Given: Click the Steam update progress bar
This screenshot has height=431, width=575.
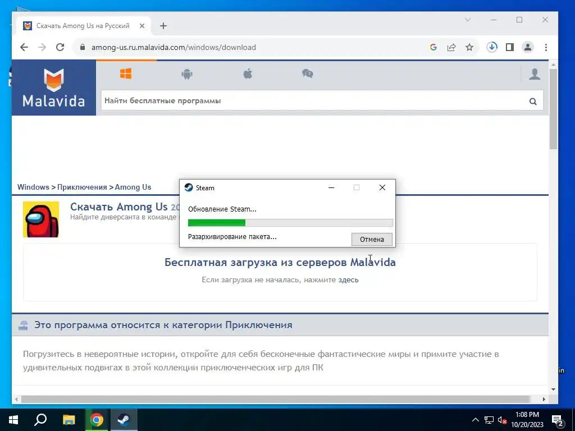Looking at the screenshot, I should (290, 223).
